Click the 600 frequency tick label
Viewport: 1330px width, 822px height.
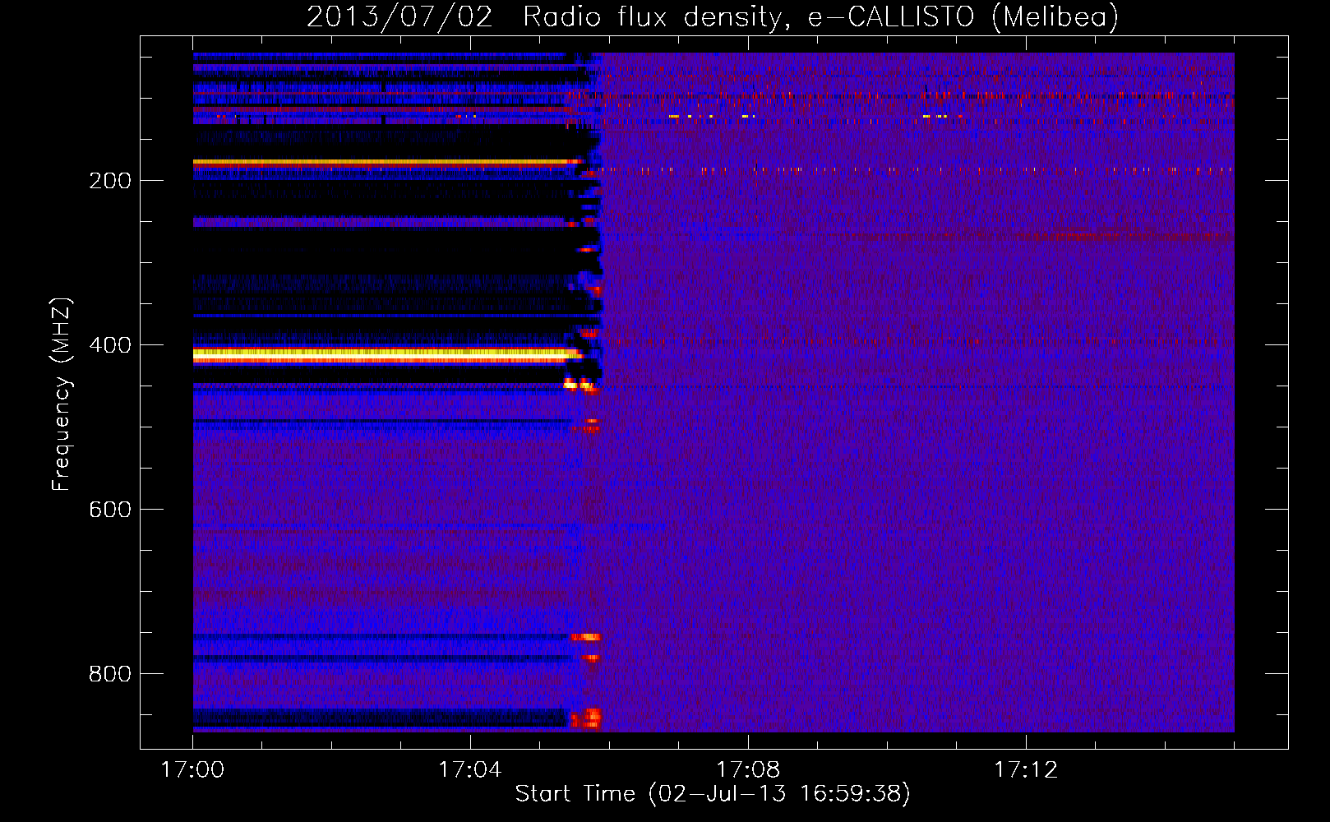coord(110,510)
